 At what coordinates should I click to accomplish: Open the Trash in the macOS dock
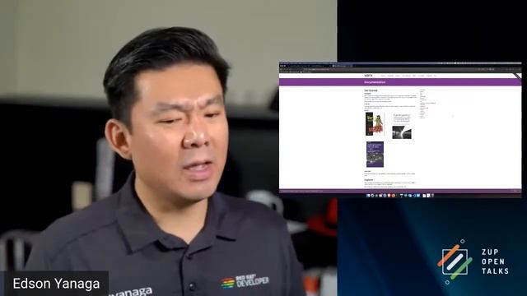pos(432,196)
